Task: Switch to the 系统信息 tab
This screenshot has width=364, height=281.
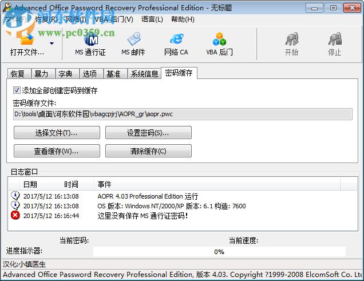Action: [144, 74]
